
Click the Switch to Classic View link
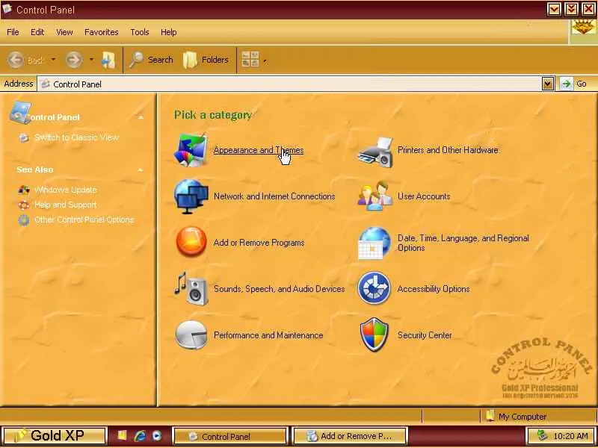(x=77, y=137)
